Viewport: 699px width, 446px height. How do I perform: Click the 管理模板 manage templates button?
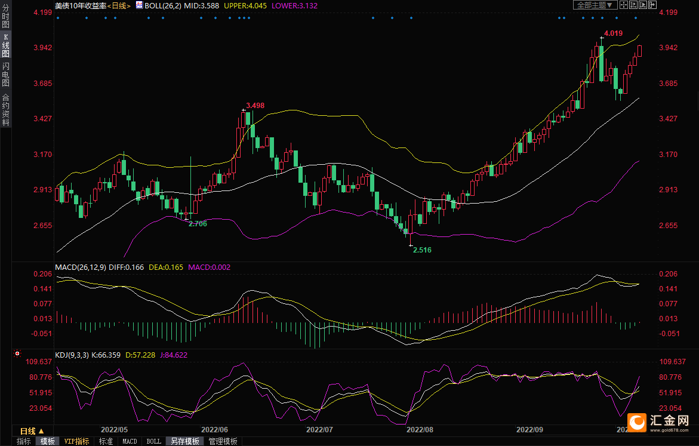[x=223, y=441]
